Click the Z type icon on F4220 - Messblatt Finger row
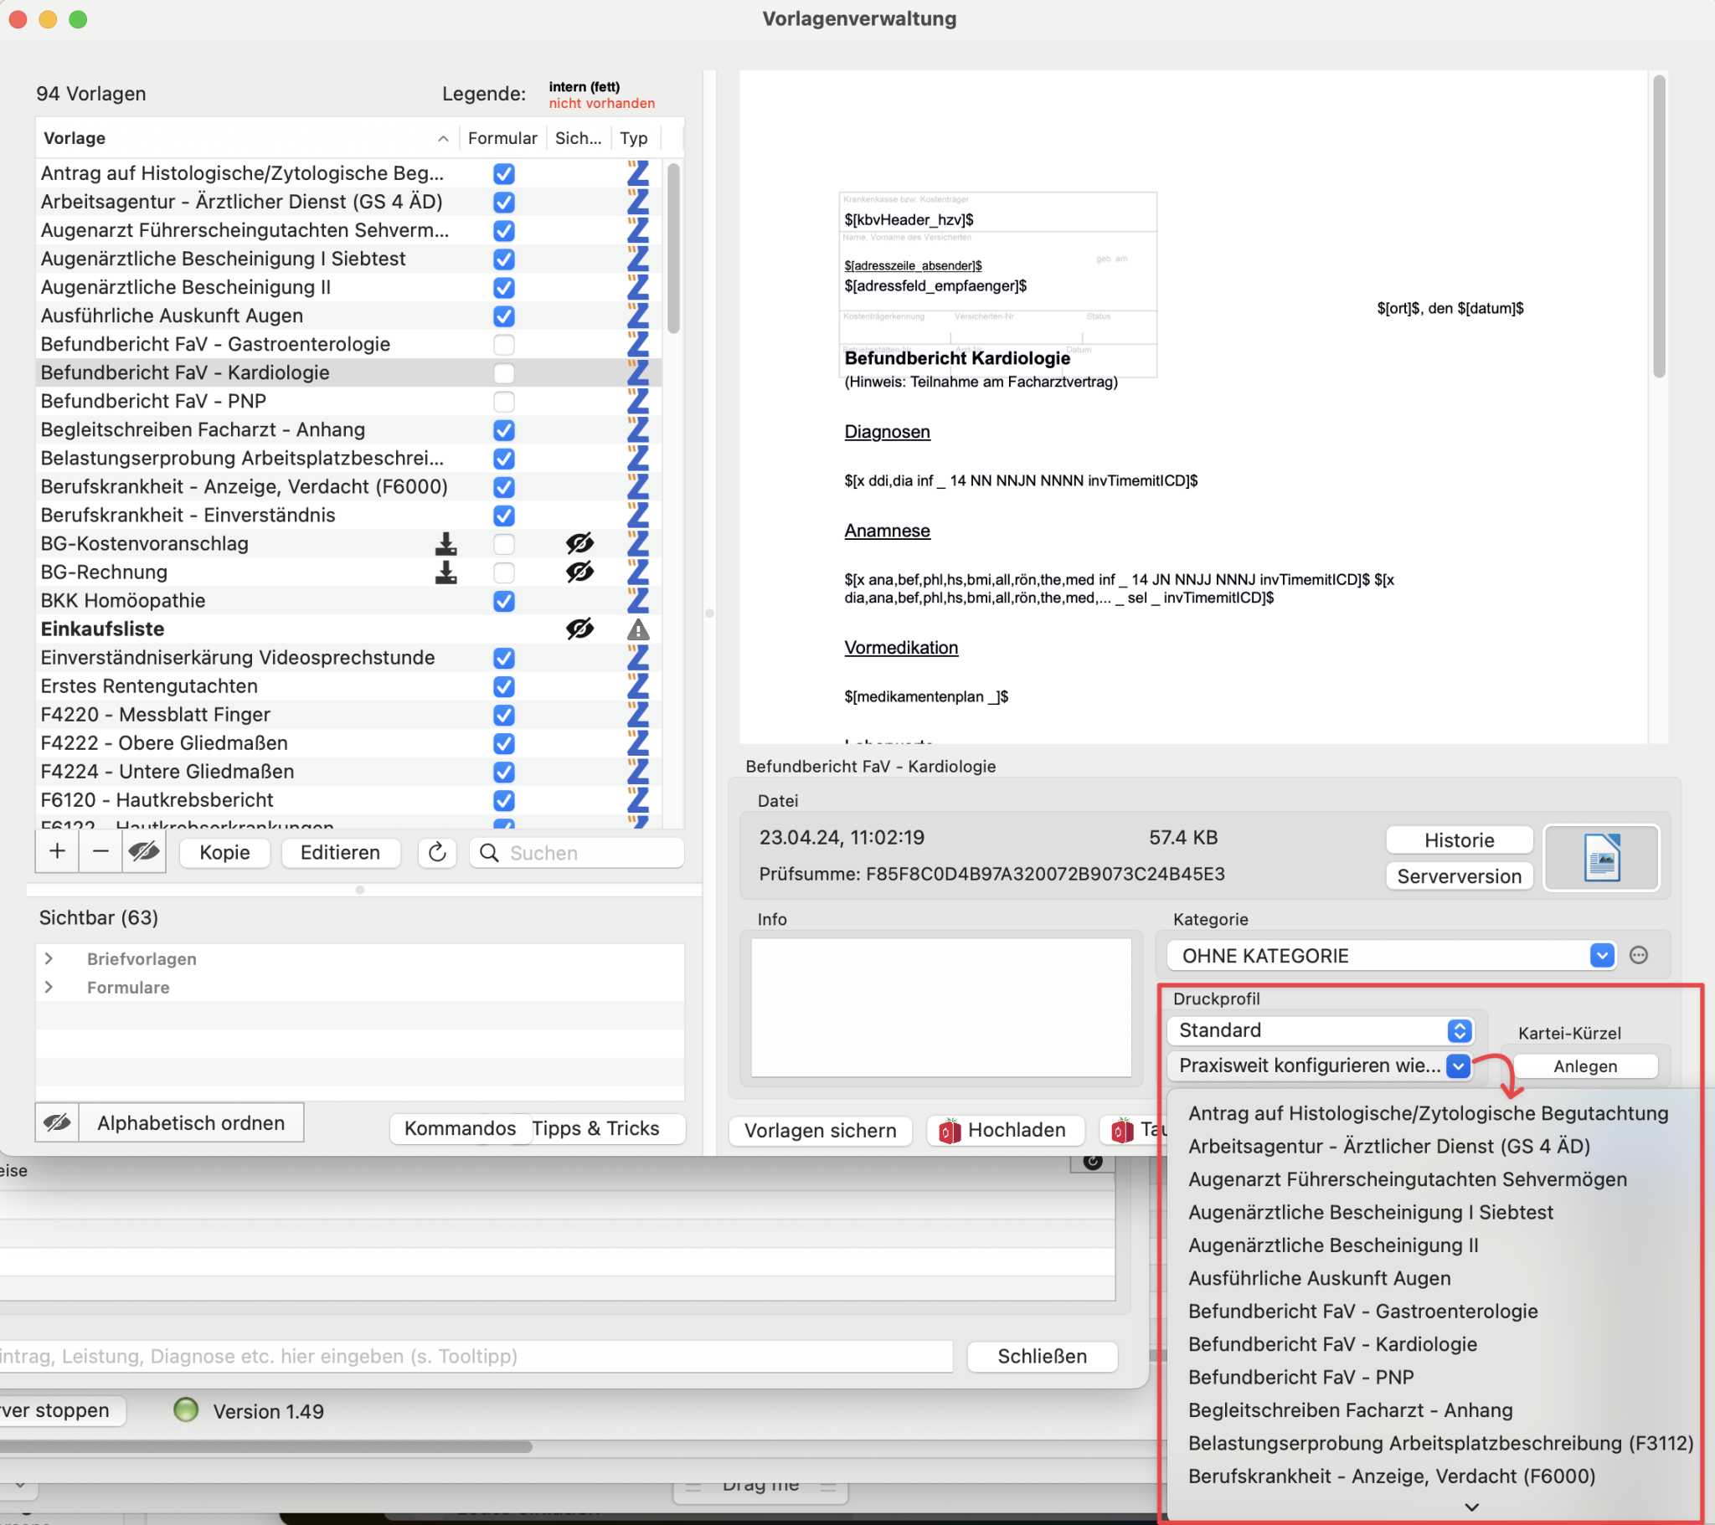The width and height of the screenshot is (1715, 1525). coord(637,715)
